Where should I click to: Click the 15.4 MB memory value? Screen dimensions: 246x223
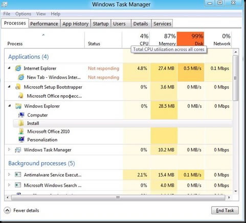(x=166, y=175)
